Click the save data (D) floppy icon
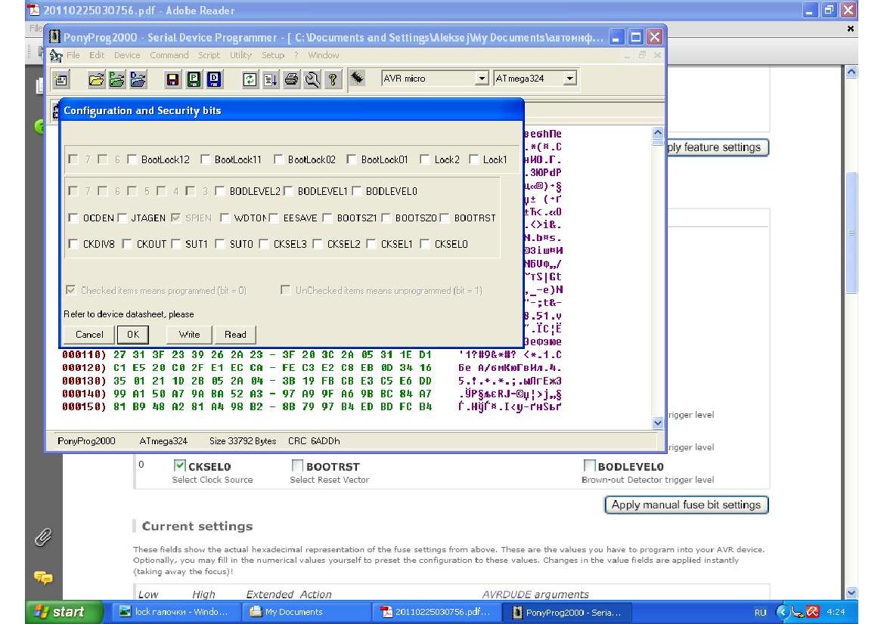This screenshot has height=624, width=884. (214, 79)
